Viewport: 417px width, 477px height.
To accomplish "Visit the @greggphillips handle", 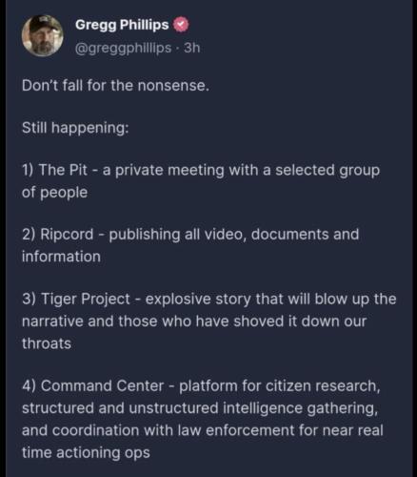I will pos(124,48).
